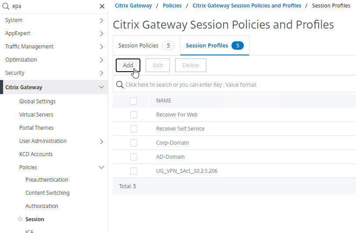
Task: Collapse the Citrix Gateway section chevron
Action: pyautogui.click(x=101, y=87)
